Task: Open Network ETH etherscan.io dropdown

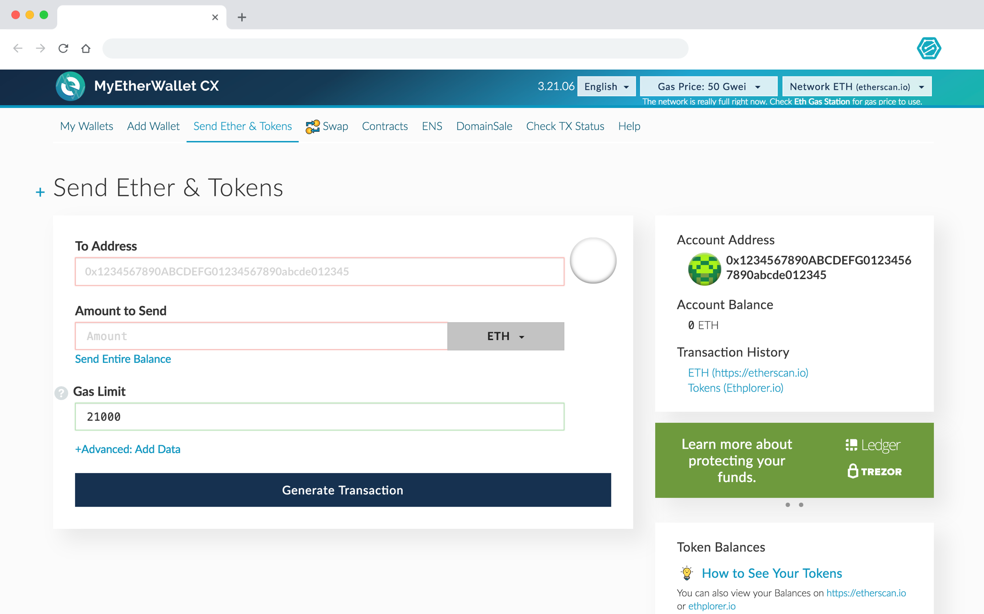Action: [856, 86]
